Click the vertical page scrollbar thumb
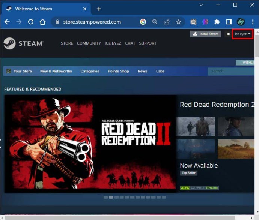The height and width of the screenshot is (220, 259). click(257, 46)
